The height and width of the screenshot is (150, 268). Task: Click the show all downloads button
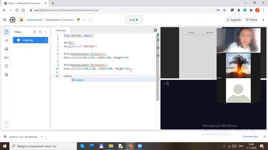pos(250,137)
